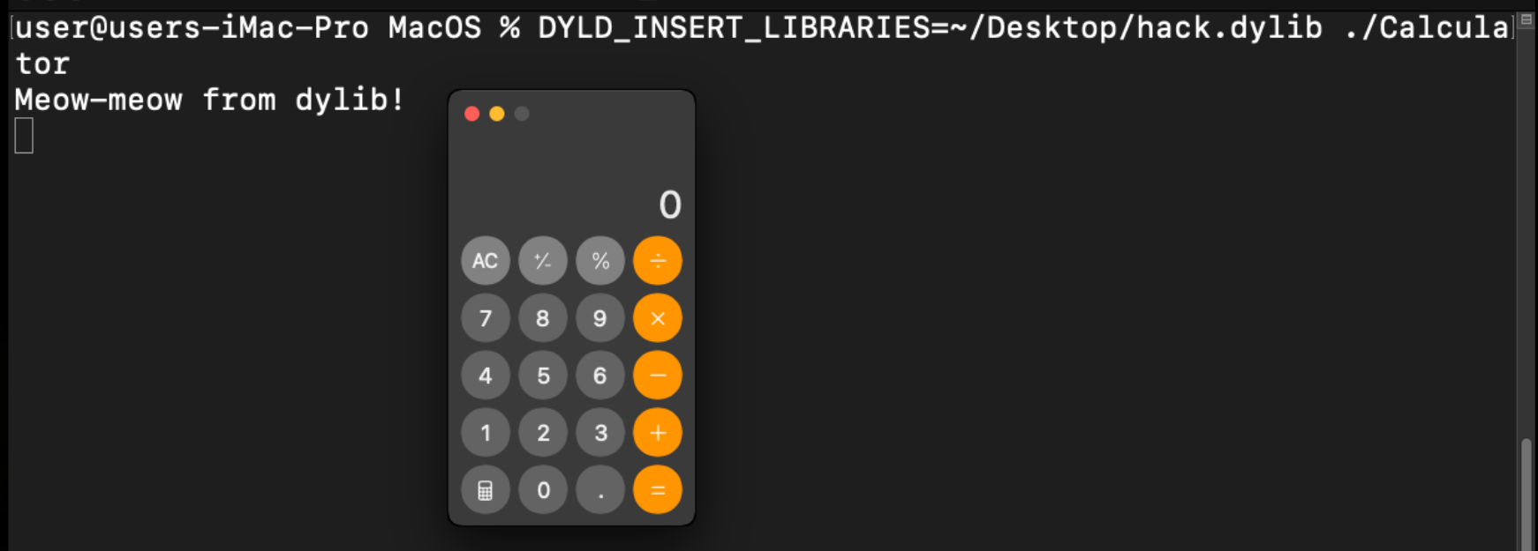Open the calculator mode icon button
The image size is (1538, 551).
point(486,490)
